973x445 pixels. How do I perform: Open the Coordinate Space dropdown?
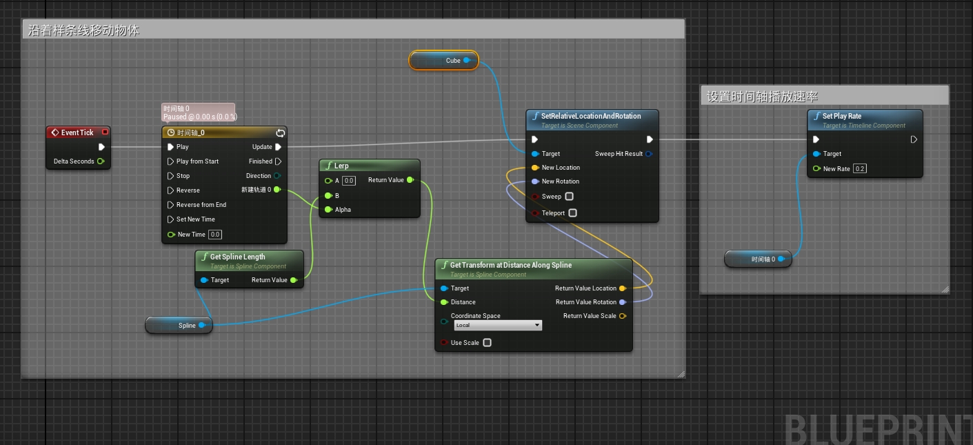tap(498, 325)
